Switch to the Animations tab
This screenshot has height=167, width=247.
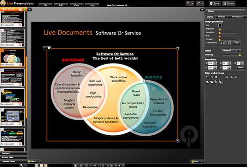[x=237, y=17]
